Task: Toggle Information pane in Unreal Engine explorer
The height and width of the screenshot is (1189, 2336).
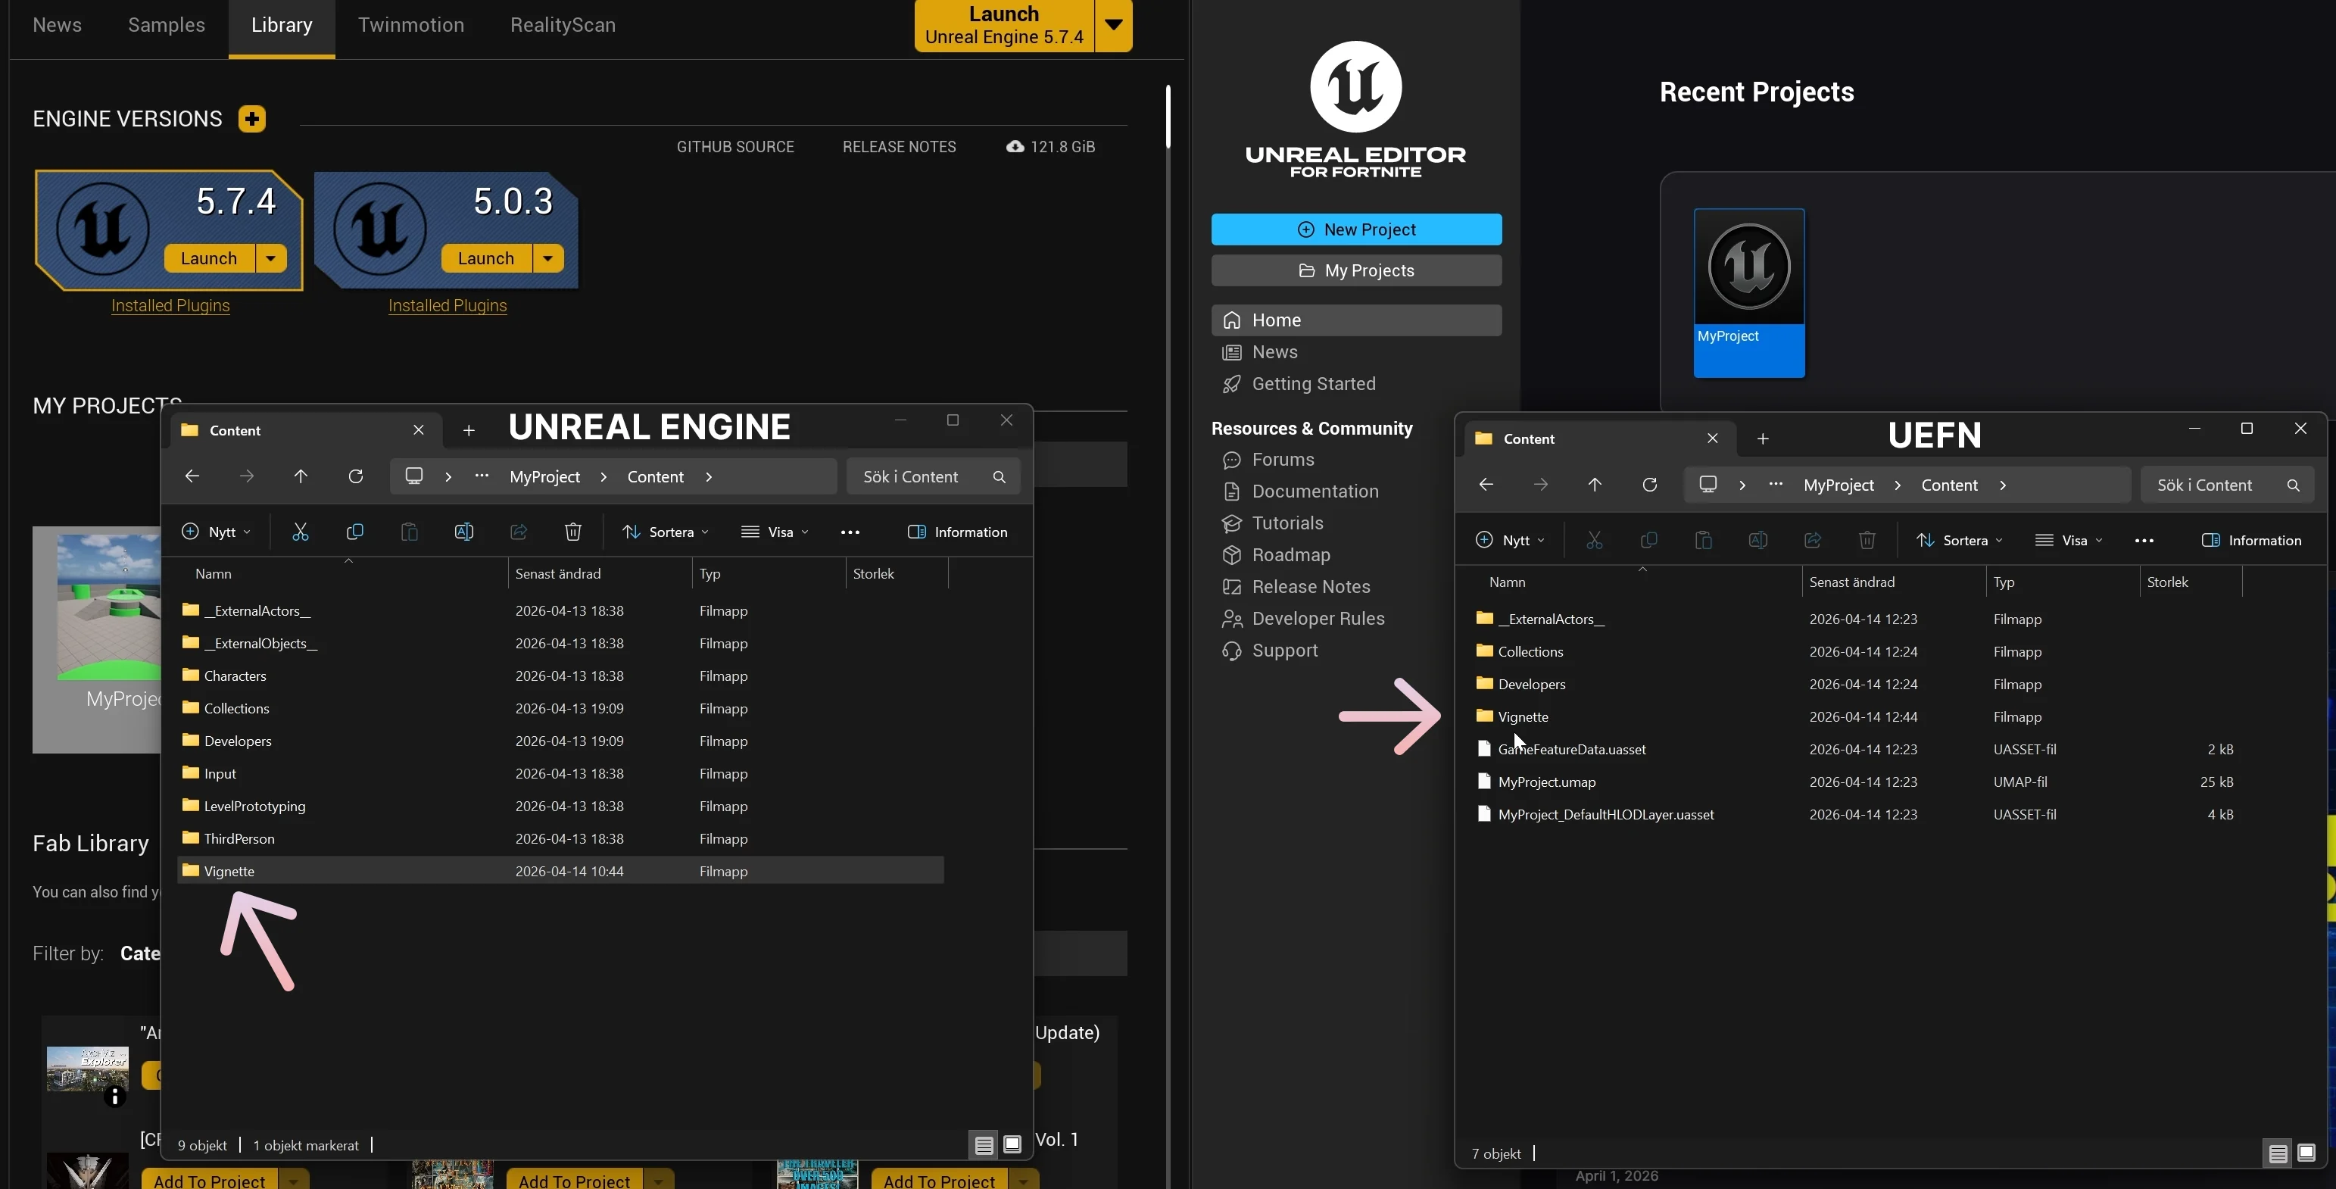Action: [x=958, y=532]
